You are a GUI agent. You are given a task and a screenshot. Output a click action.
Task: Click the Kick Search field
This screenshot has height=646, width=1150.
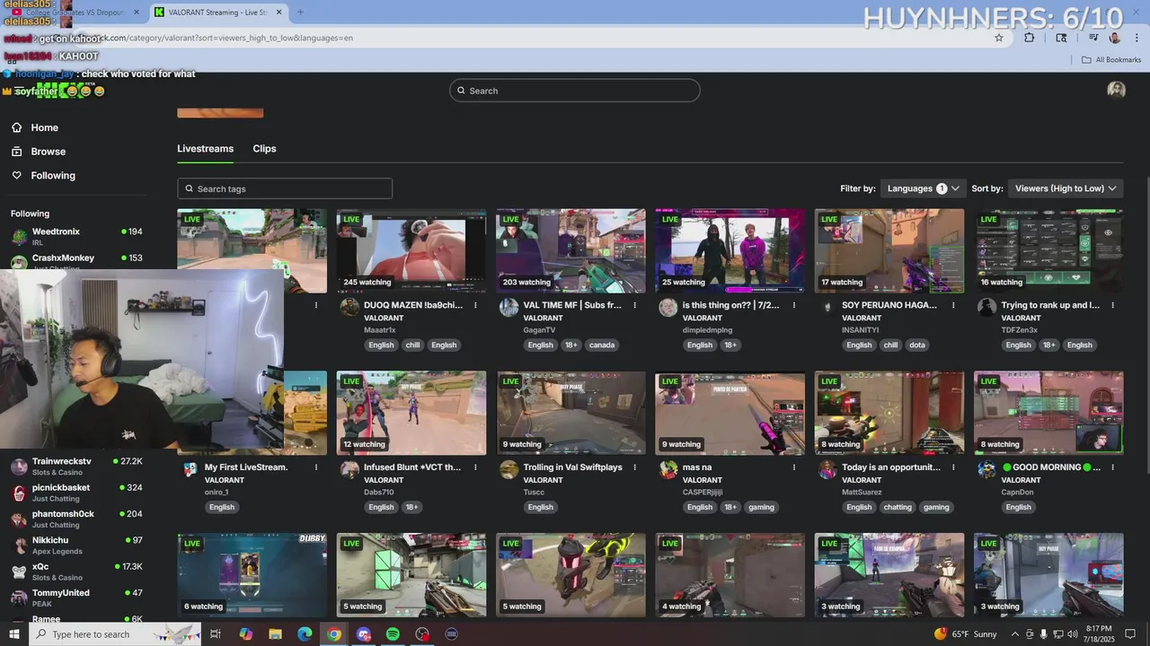pyautogui.click(x=575, y=91)
